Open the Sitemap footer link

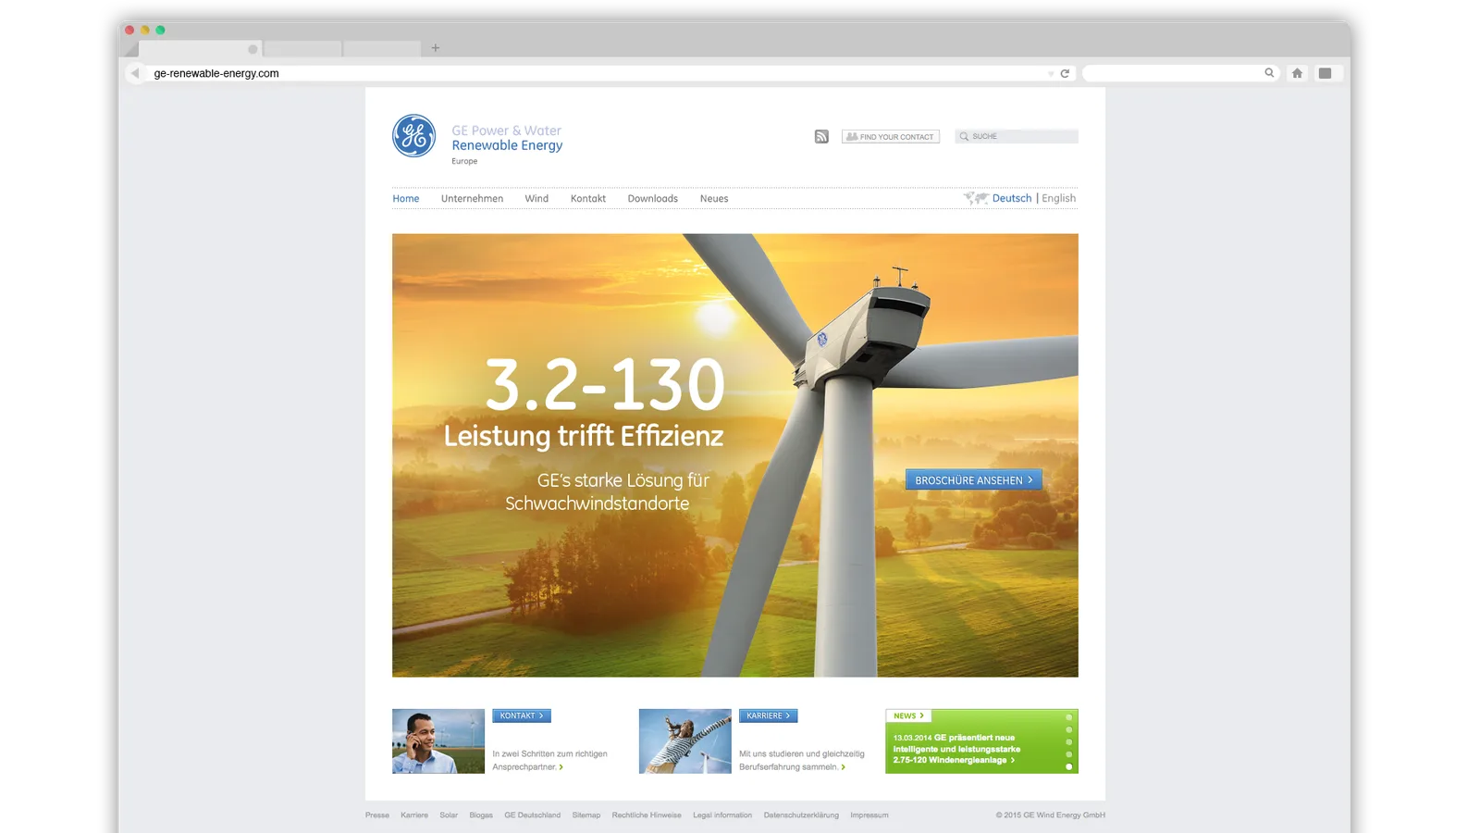(586, 815)
